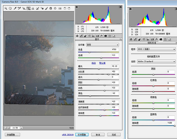
Task: Switch to the Tone Curve tab in left panel
Action: 81,36
